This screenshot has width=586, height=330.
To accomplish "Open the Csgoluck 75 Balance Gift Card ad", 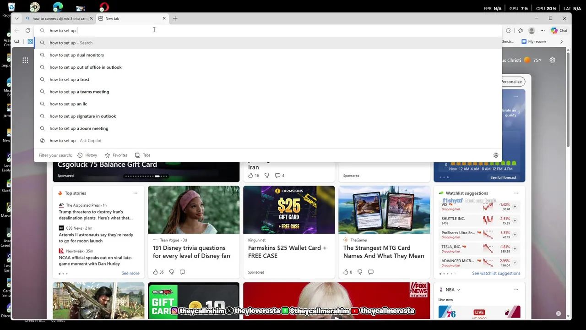I will coord(107,165).
